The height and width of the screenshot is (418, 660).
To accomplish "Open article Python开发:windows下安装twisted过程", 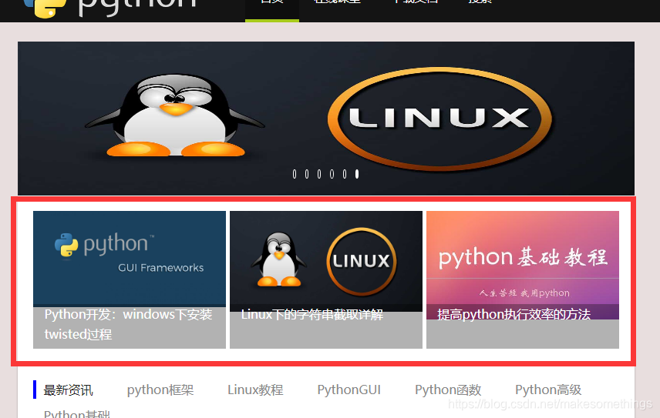I will [129, 324].
